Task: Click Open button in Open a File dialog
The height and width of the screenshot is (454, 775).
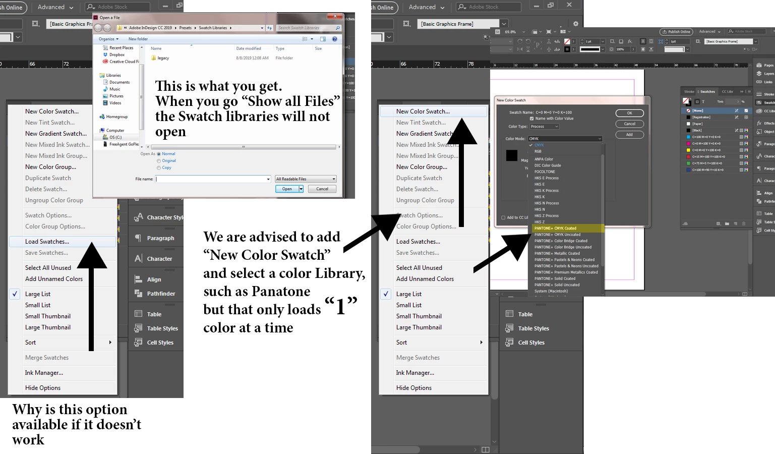Action: coord(287,189)
